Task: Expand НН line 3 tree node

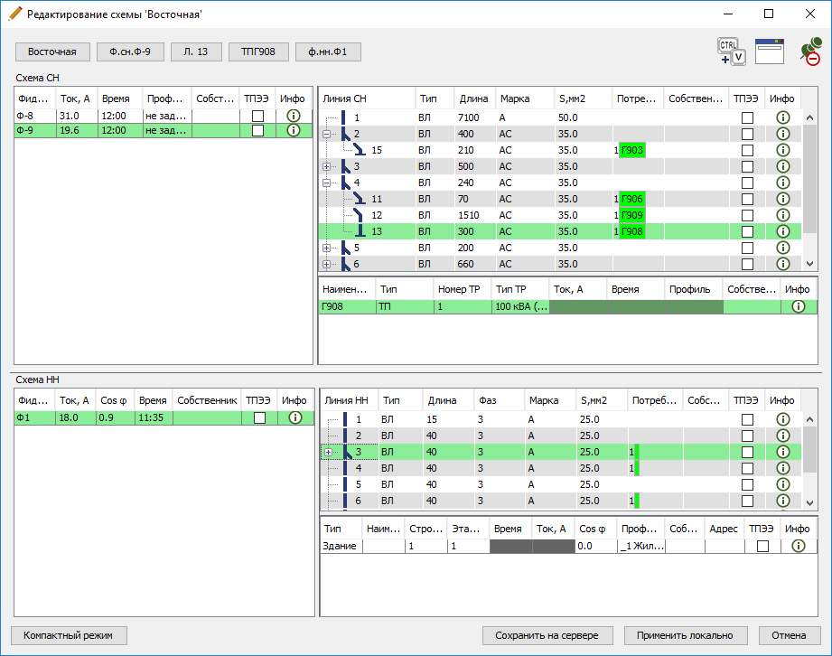Action: pyautogui.click(x=329, y=452)
